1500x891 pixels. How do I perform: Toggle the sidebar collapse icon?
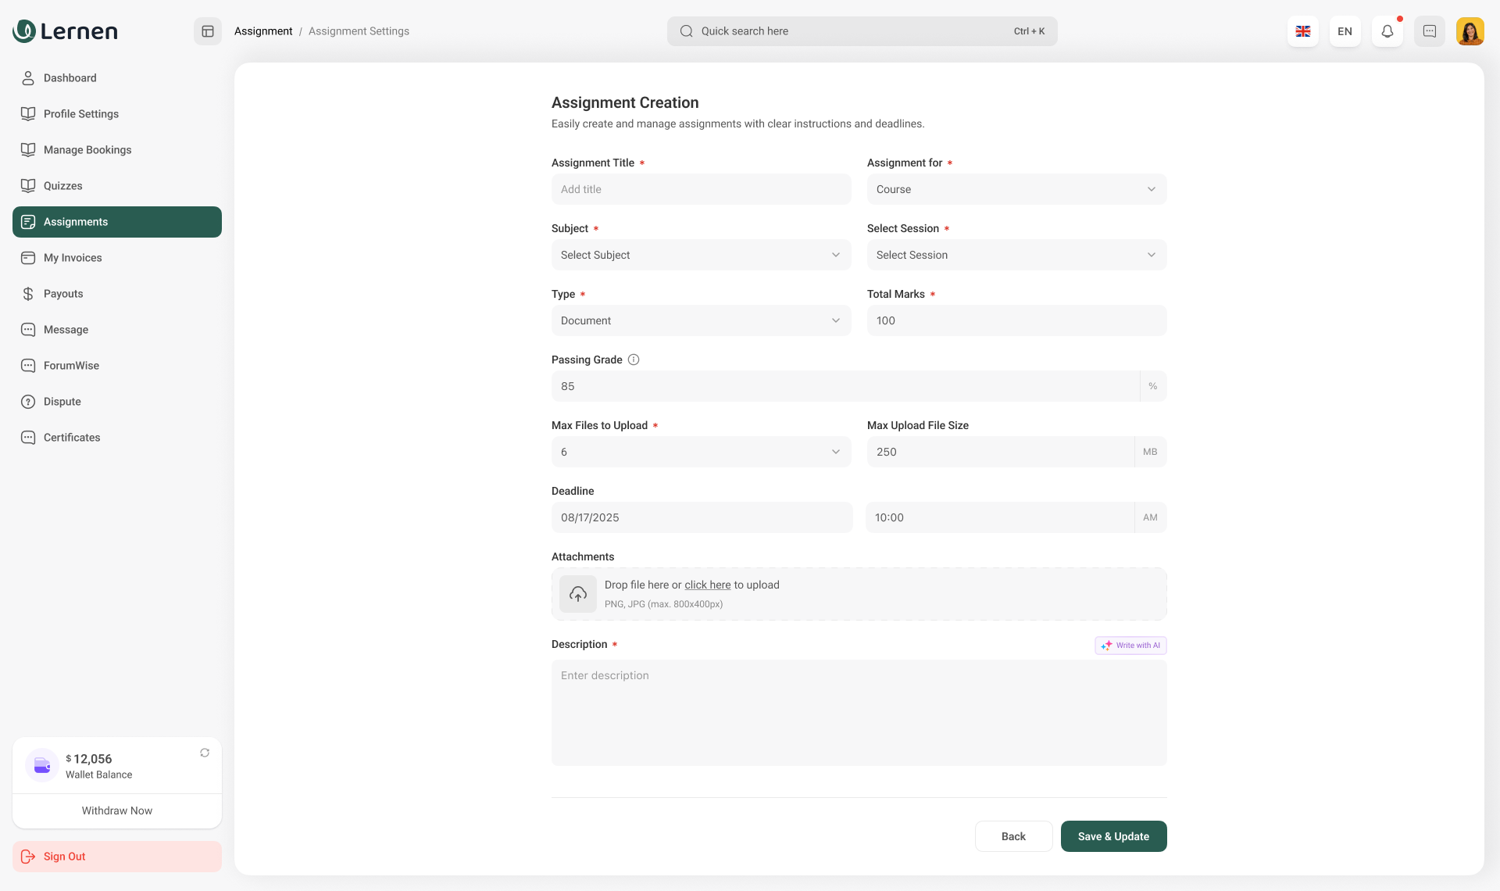pos(208,31)
